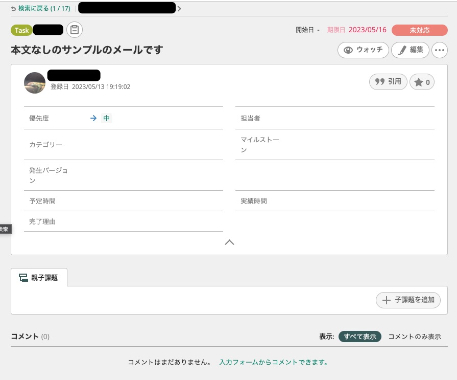The height and width of the screenshot is (380, 457).
Task: Toggle the すべて表示 display option
Action: [x=359, y=337]
